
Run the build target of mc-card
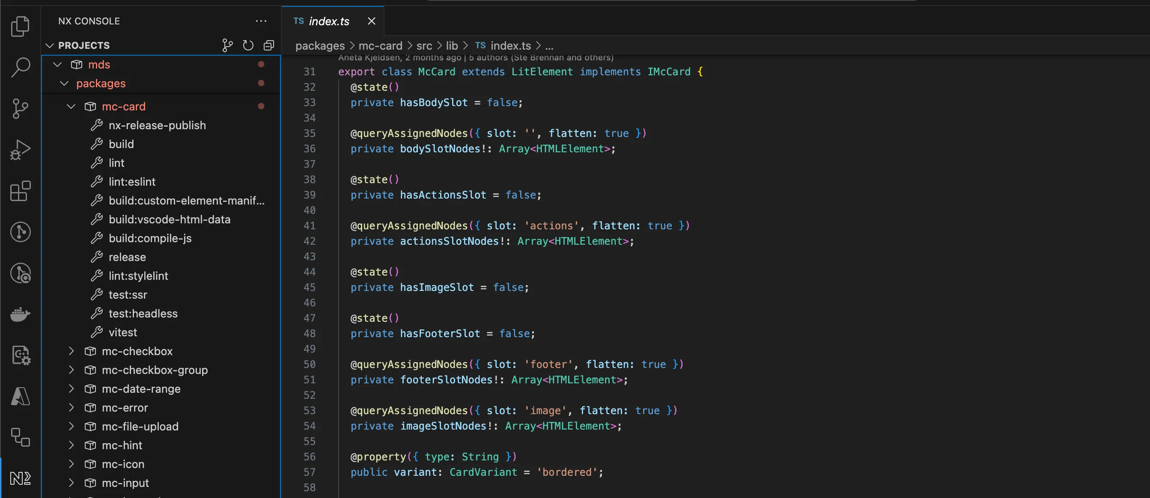(x=121, y=144)
